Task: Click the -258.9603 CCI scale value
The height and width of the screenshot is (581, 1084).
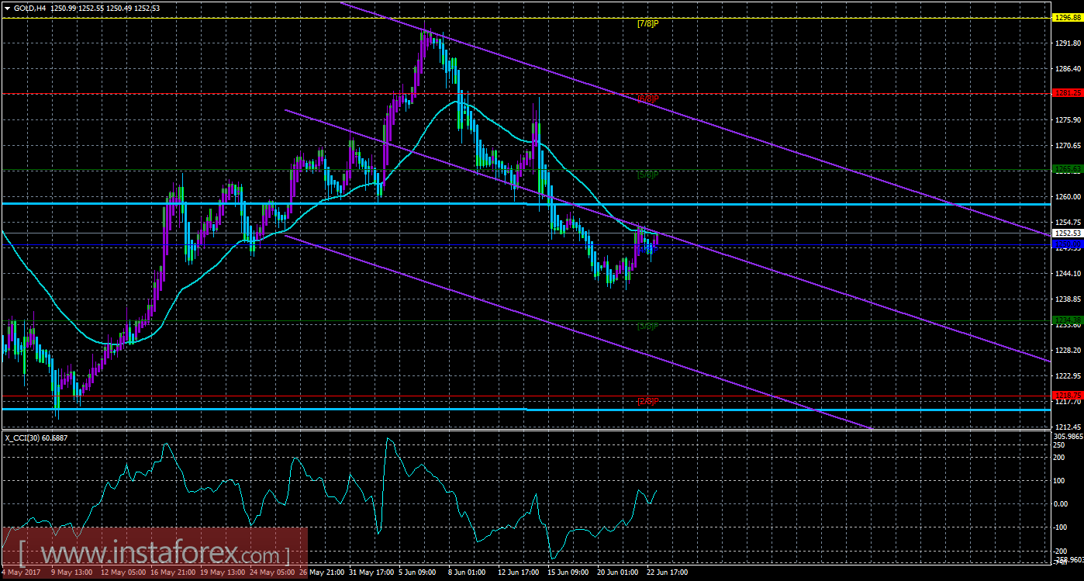Action: (x=1068, y=560)
